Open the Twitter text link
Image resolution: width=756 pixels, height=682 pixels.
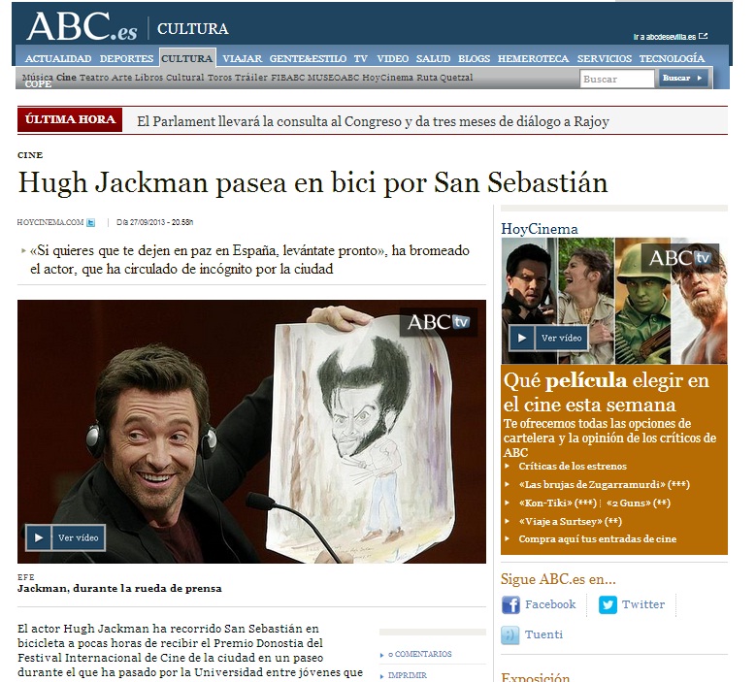click(643, 604)
